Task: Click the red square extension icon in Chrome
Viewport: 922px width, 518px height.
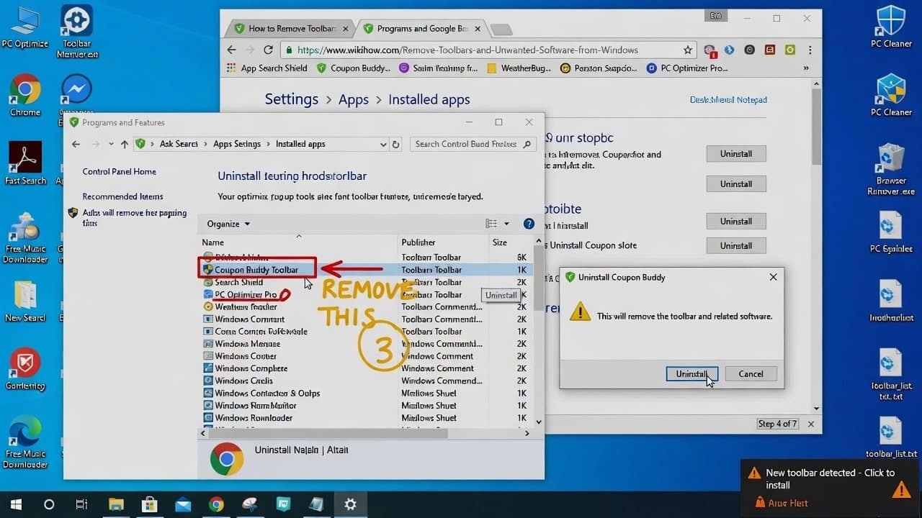Action: [769, 50]
